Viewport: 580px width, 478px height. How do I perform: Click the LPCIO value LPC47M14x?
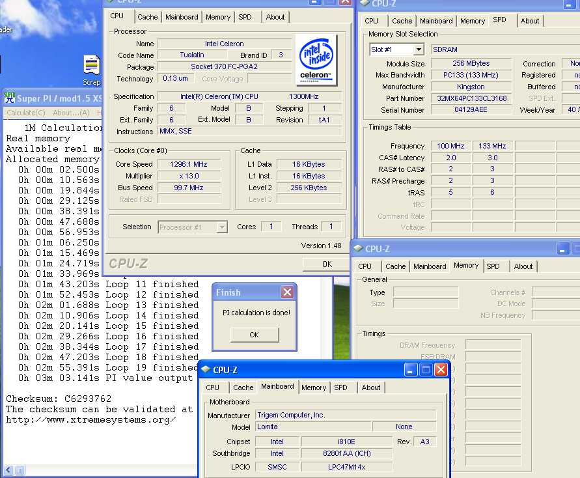pos(346,468)
